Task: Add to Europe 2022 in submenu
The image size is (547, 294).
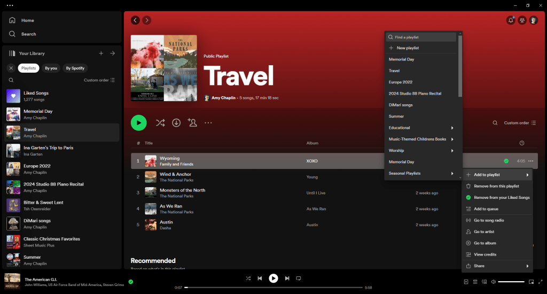Action: 421,82
